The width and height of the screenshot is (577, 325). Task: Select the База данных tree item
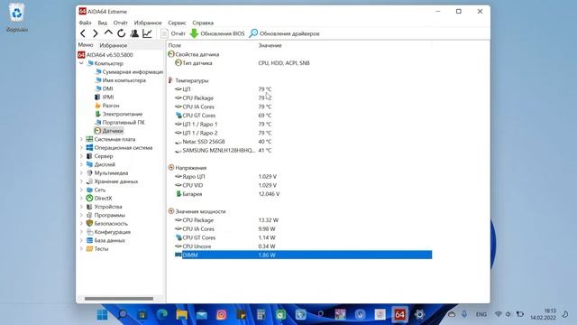[106, 241]
